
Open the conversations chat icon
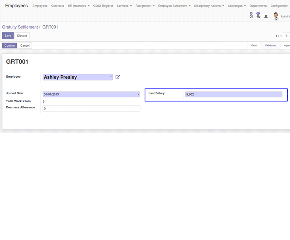coord(258,16)
